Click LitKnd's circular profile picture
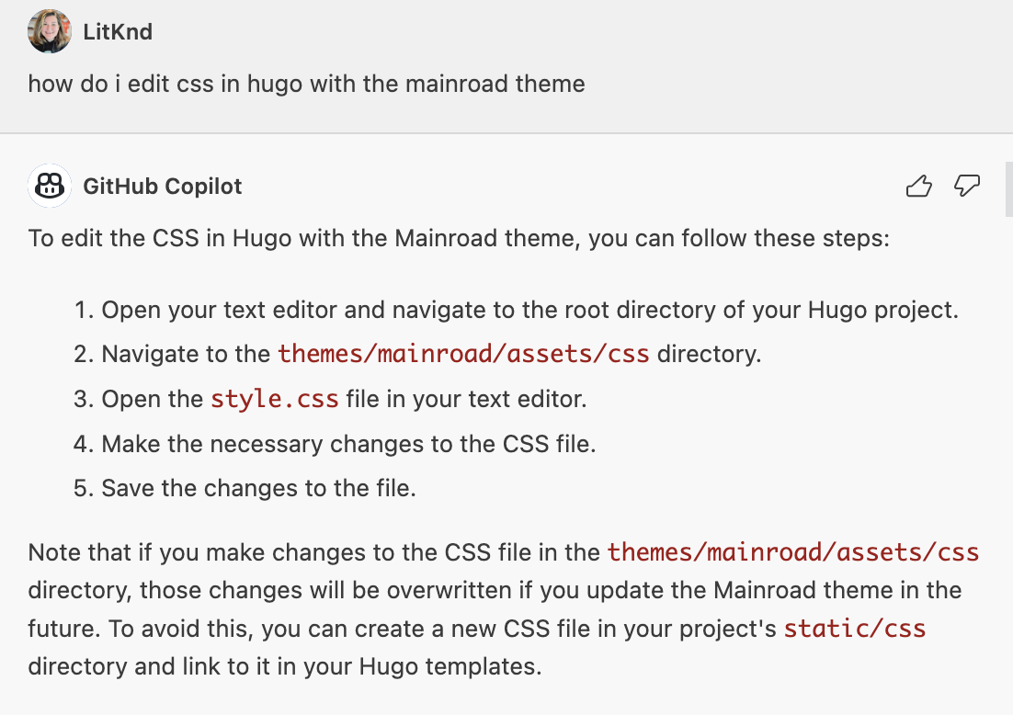This screenshot has height=715, width=1013. point(49,30)
